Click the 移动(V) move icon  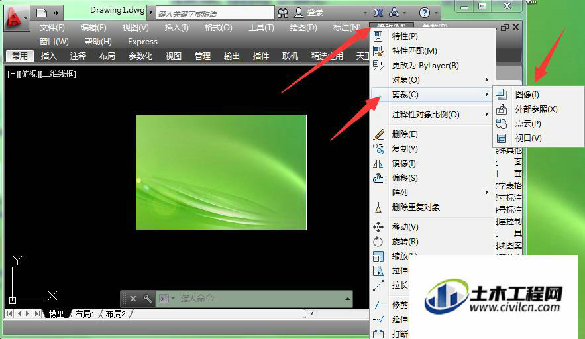click(x=378, y=226)
